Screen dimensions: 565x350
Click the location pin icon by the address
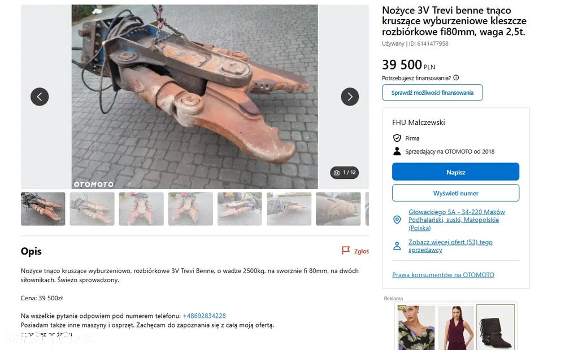(397, 220)
